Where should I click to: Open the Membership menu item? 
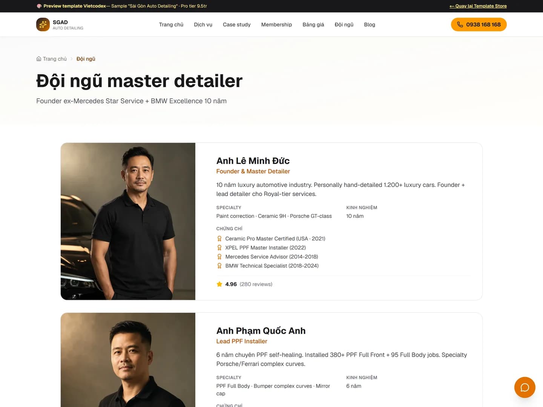tap(277, 24)
